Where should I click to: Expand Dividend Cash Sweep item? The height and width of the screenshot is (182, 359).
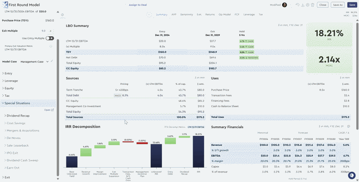pyautogui.click(x=21, y=160)
